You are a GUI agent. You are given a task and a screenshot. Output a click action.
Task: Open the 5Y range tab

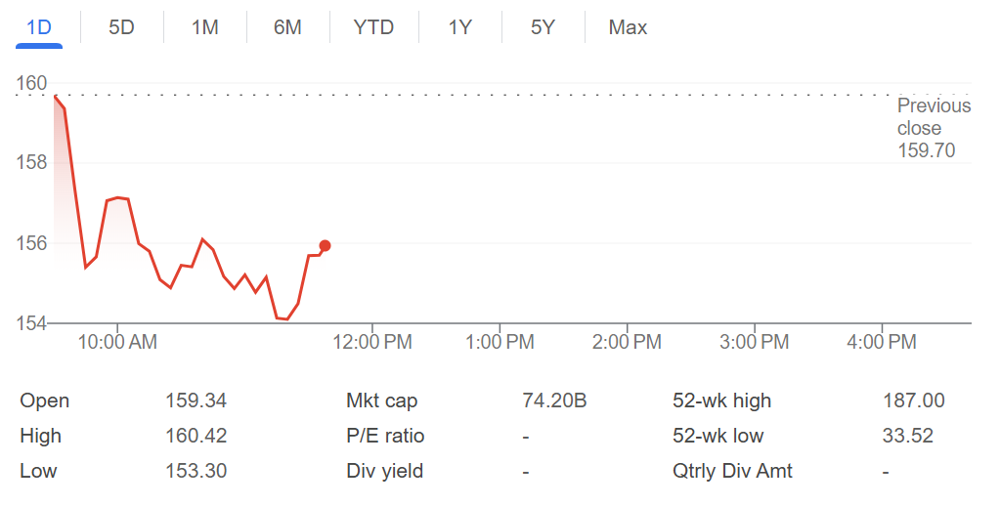click(x=543, y=27)
